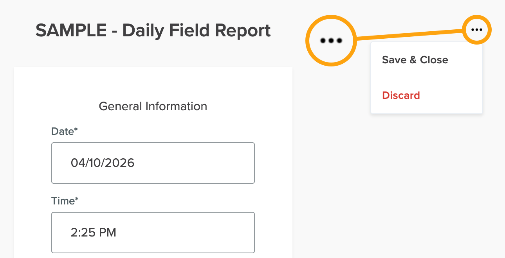Open the three-dot more options menu
Image resolution: width=505 pixels, height=258 pixels.
[476, 30]
